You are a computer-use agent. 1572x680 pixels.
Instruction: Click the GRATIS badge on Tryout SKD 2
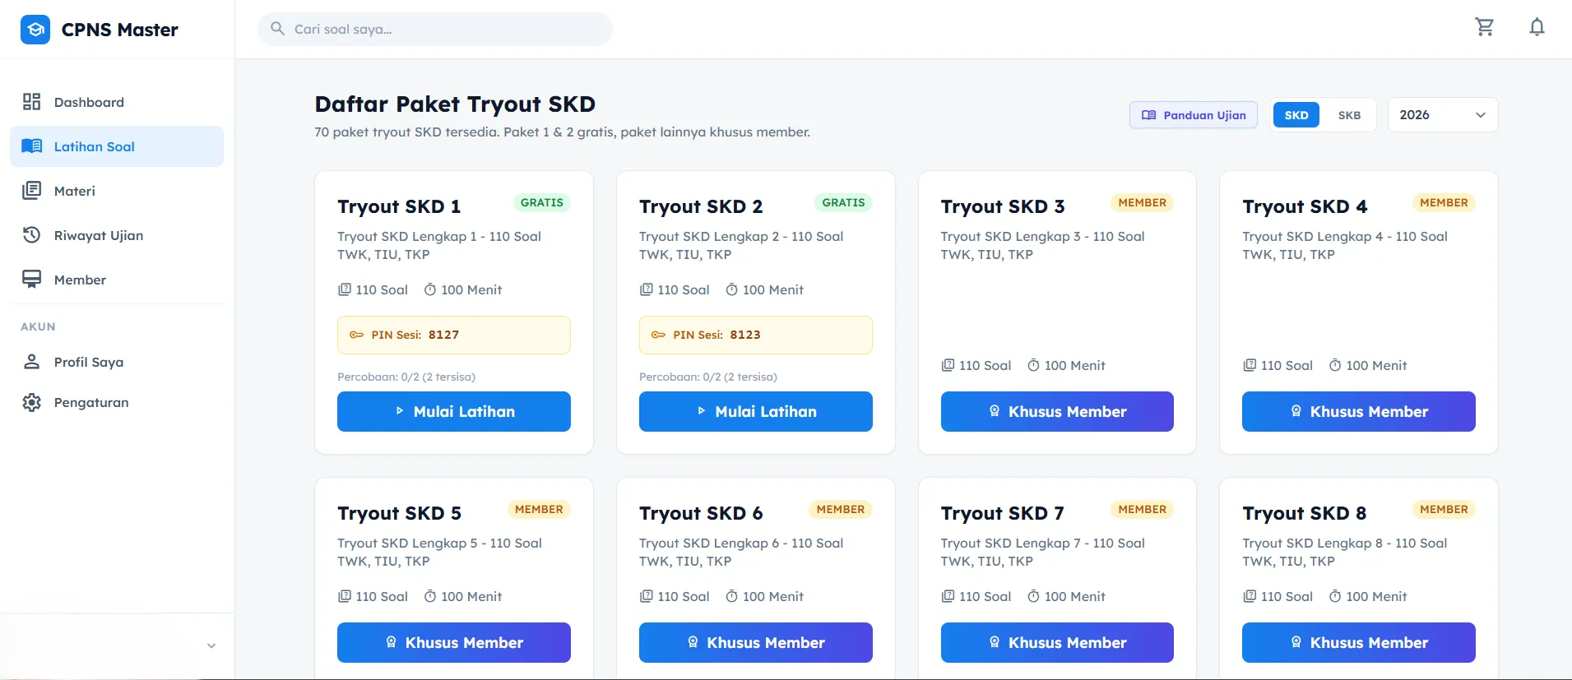click(x=844, y=202)
